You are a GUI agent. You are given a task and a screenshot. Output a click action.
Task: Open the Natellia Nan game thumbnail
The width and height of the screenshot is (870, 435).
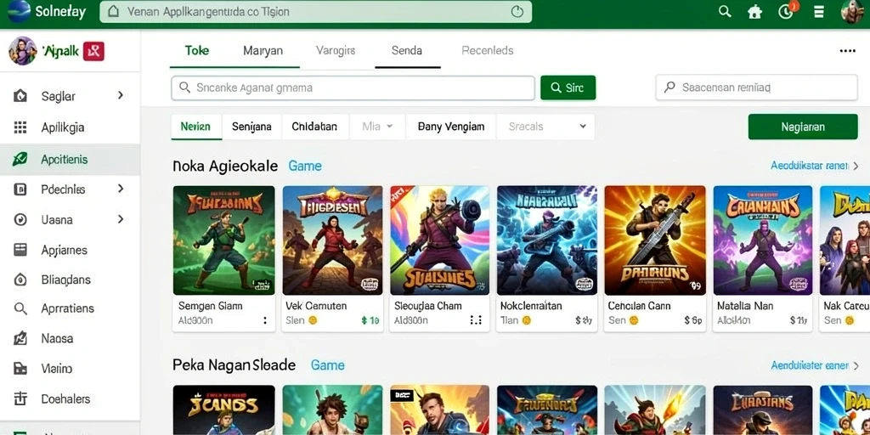[763, 240]
